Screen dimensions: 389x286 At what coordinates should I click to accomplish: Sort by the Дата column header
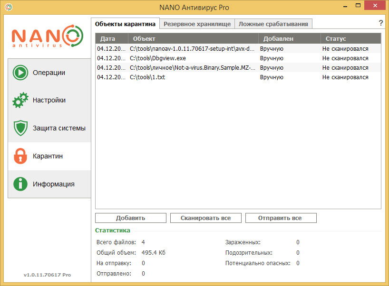tap(112, 38)
